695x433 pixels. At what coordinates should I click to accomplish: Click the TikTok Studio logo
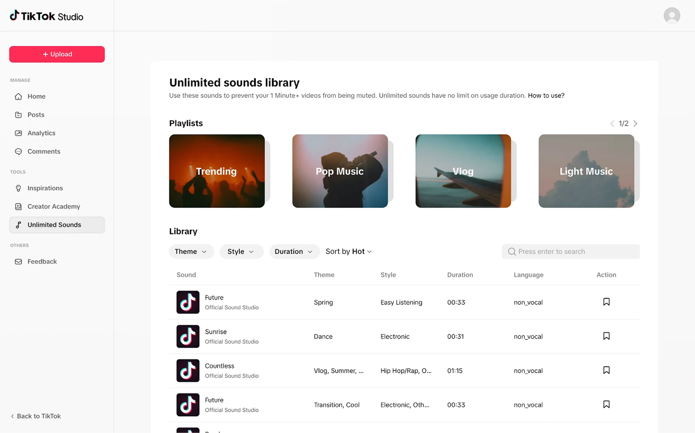click(46, 16)
